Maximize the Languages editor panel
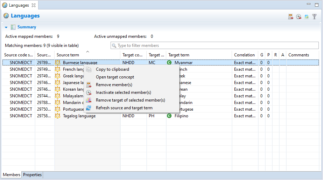This screenshot has height=180, width=323. point(316,5)
